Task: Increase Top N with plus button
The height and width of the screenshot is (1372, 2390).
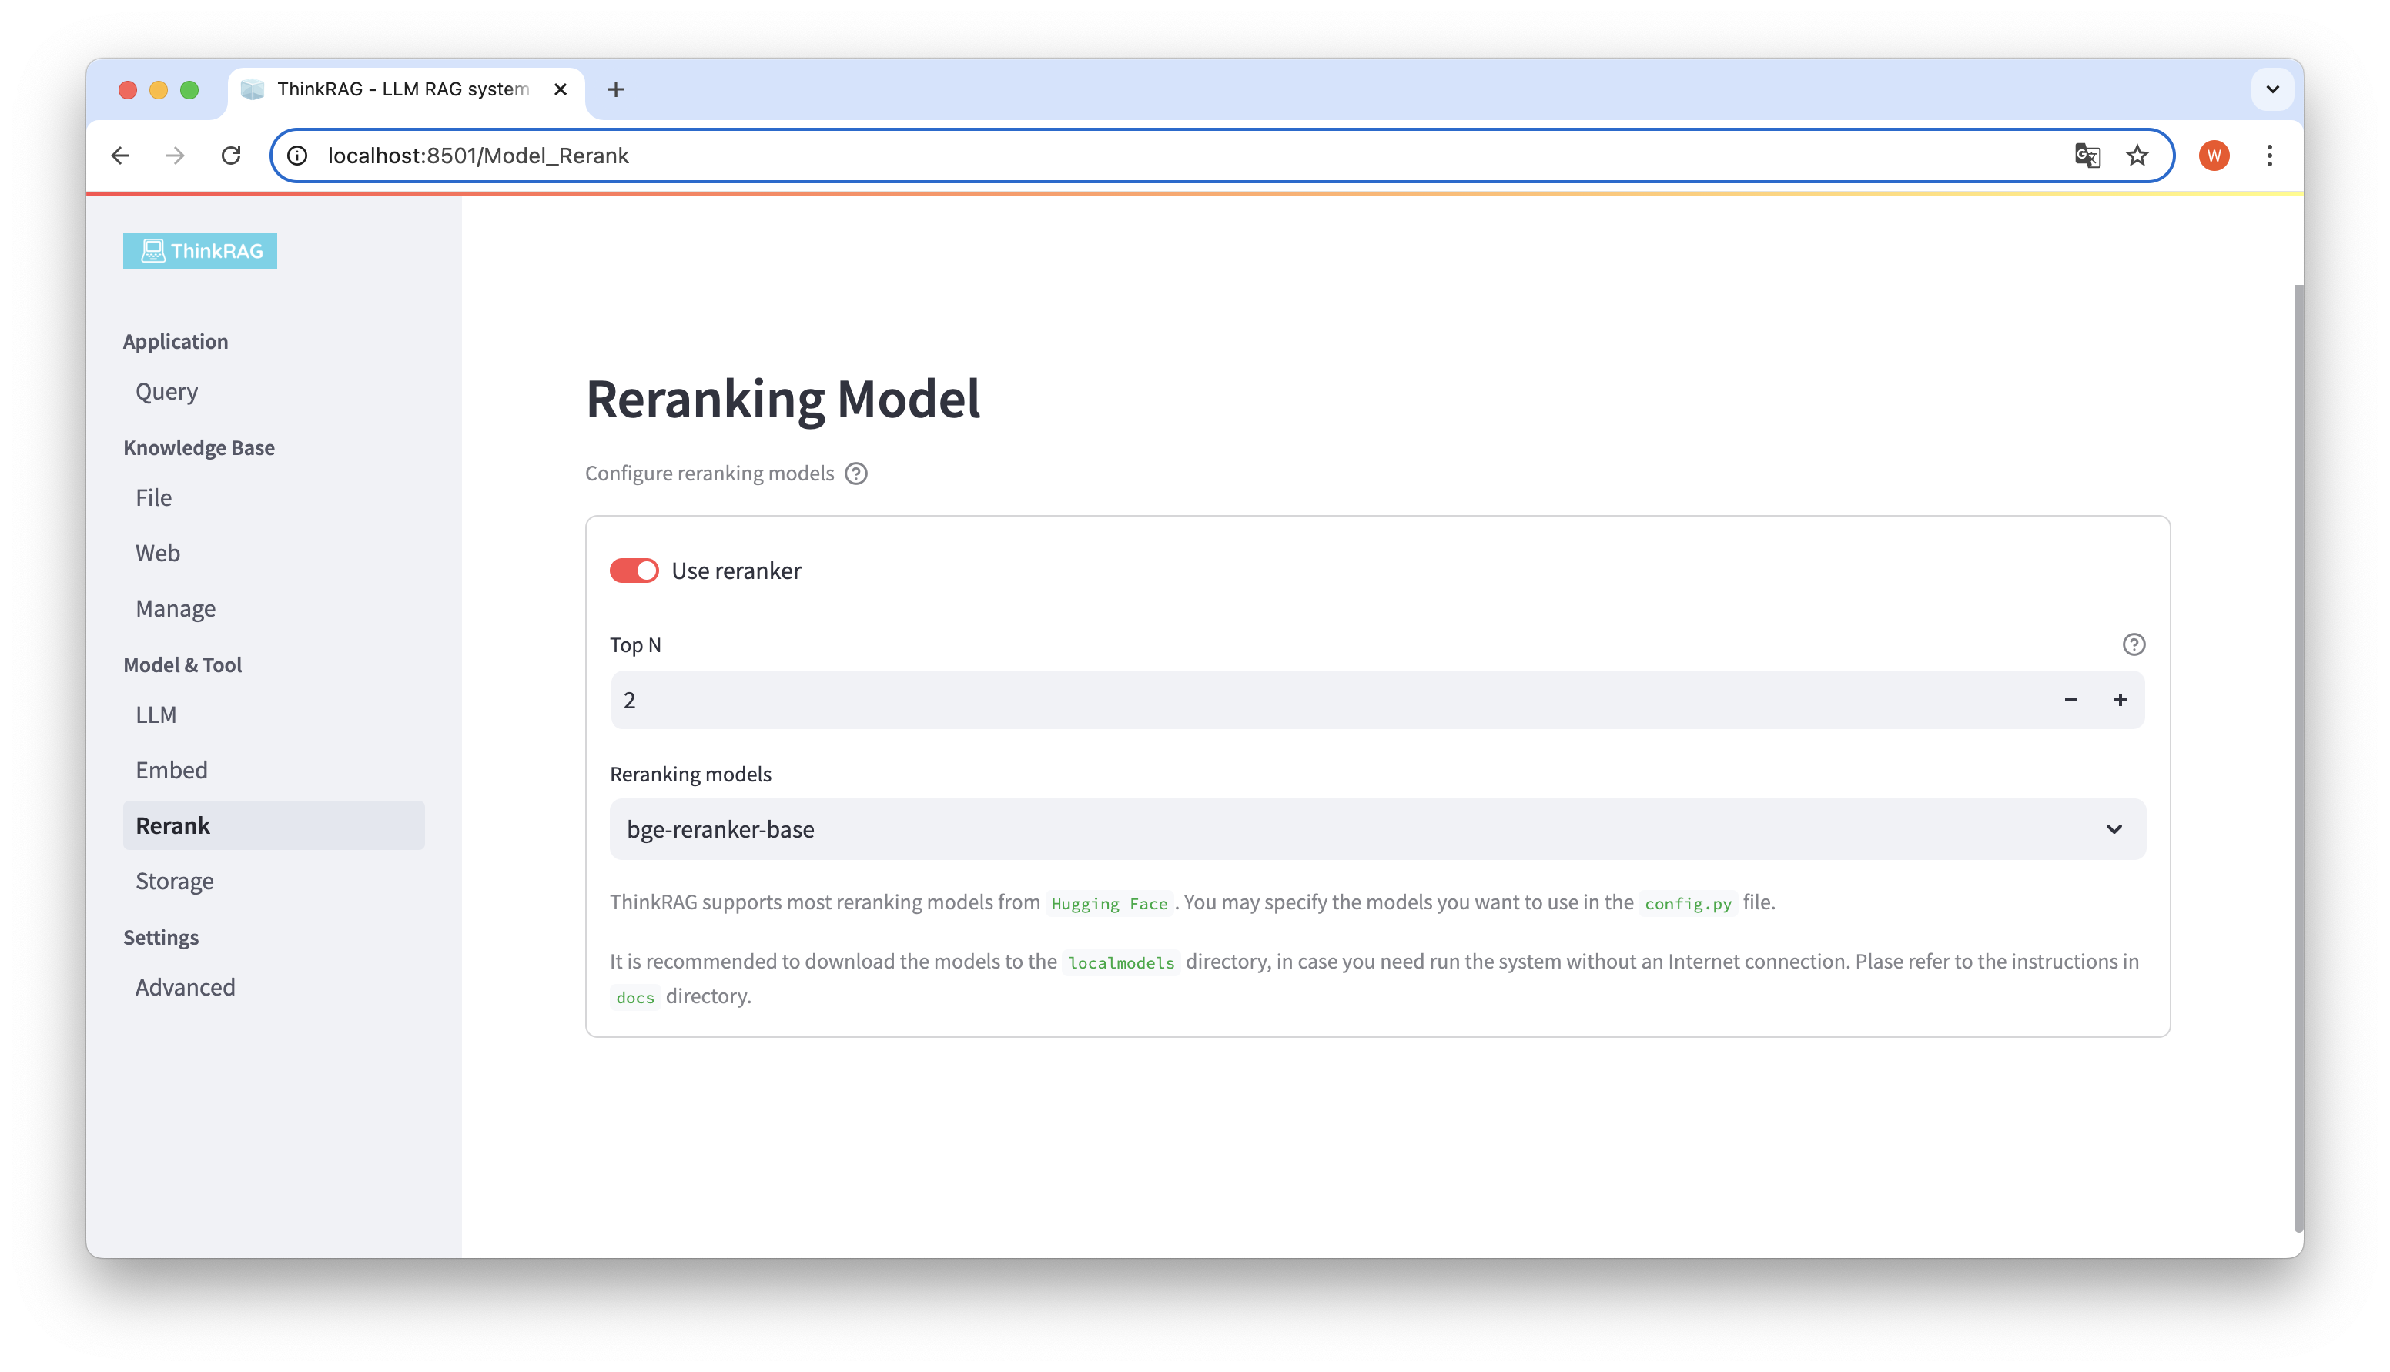Action: point(2120,700)
